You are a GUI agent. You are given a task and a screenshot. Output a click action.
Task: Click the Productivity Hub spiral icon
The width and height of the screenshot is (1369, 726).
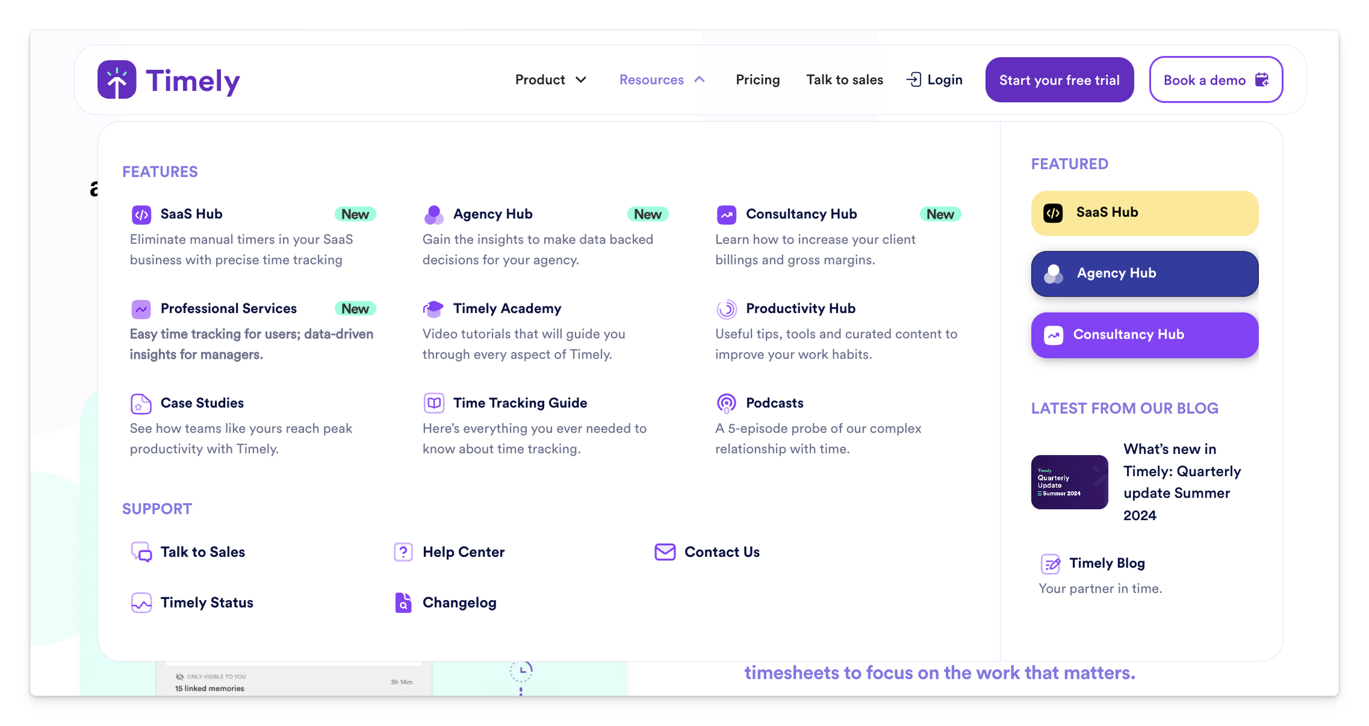726,309
